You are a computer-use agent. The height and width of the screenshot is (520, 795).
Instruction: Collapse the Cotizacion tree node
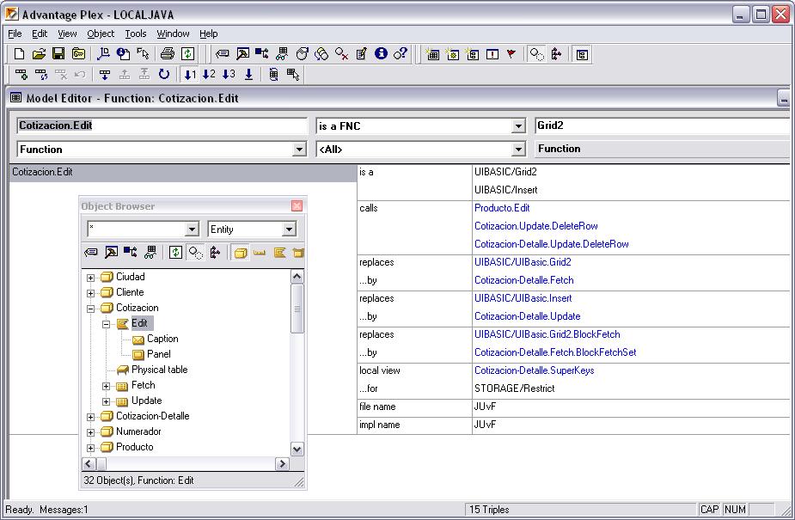pos(90,309)
